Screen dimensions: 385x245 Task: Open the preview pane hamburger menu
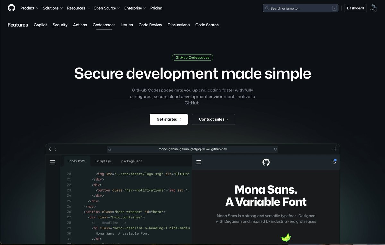pos(199,162)
